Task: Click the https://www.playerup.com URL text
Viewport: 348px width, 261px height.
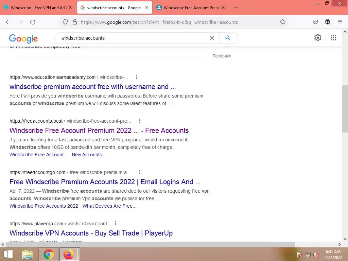Action: 36,224
